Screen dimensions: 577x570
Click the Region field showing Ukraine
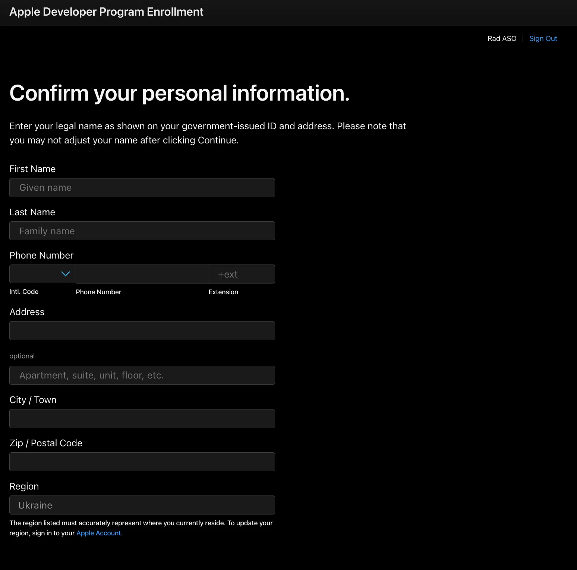[x=142, y=505]
